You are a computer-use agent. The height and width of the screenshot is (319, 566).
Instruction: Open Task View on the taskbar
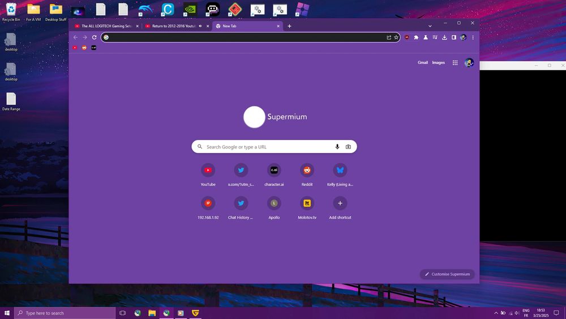pyautogui.click(x=122, y=313)
